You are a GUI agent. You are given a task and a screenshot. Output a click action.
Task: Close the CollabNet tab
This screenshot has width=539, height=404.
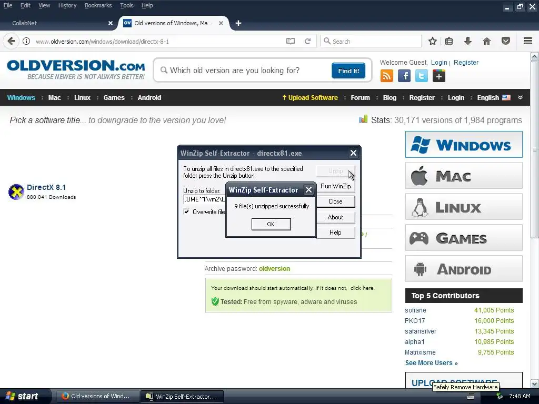click(111, 23)
